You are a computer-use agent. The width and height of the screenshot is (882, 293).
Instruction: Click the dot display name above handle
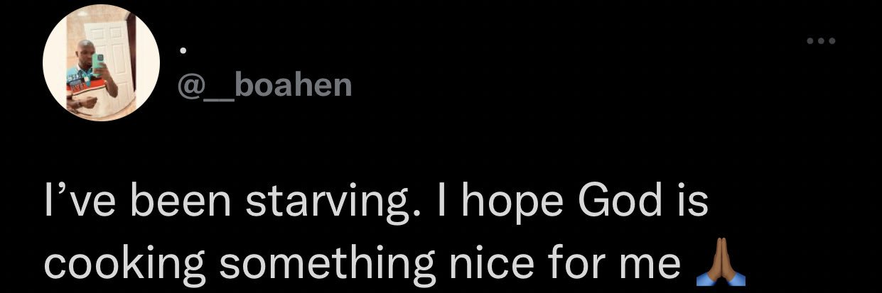(183, 50)
